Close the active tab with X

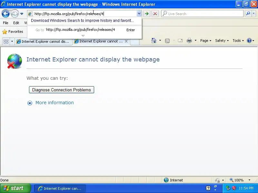click(x=126, y=41)
